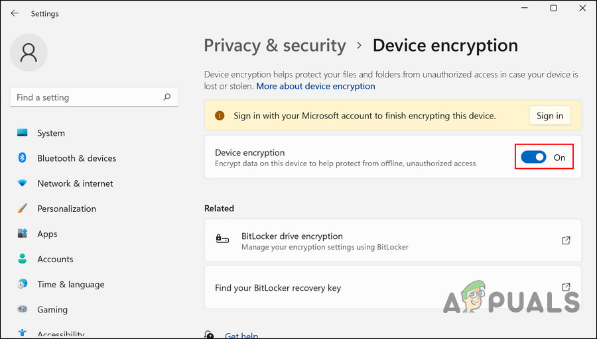
Task: Click the back arrow in Settings title bar
Action: (x=15, y=13)
